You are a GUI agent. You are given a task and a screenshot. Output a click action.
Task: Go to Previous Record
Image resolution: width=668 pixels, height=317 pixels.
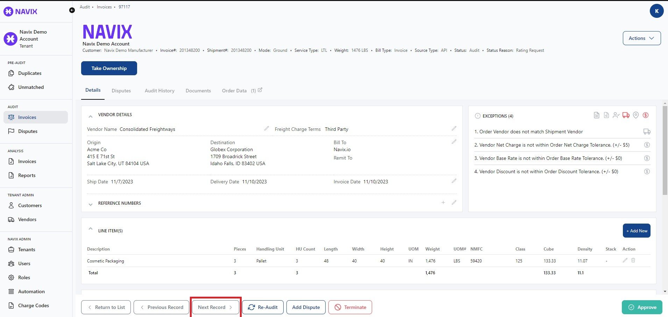click(x=161, y=307)
